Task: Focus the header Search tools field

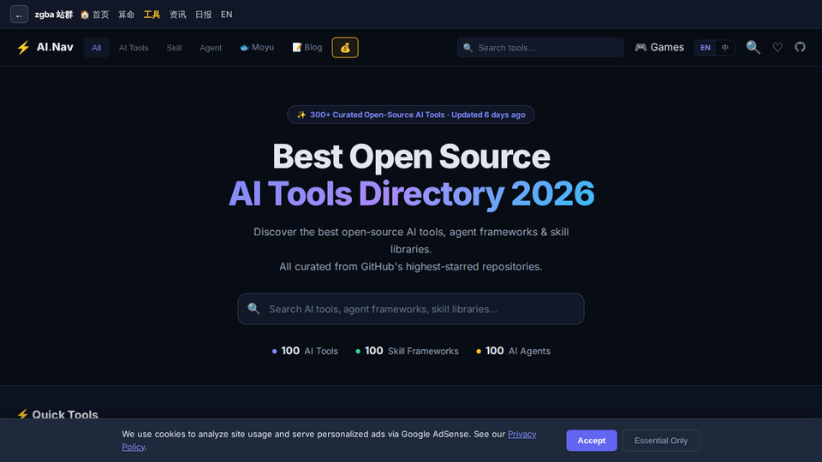Action: point(540,48)
